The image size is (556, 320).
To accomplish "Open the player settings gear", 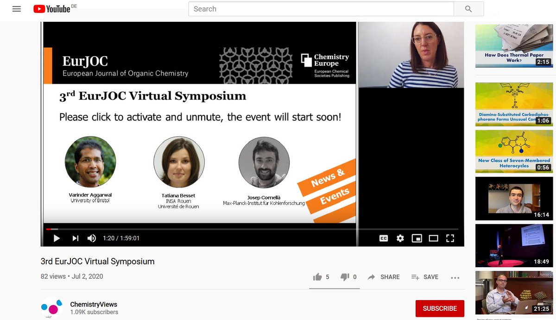I will click(x=400, y=238).
